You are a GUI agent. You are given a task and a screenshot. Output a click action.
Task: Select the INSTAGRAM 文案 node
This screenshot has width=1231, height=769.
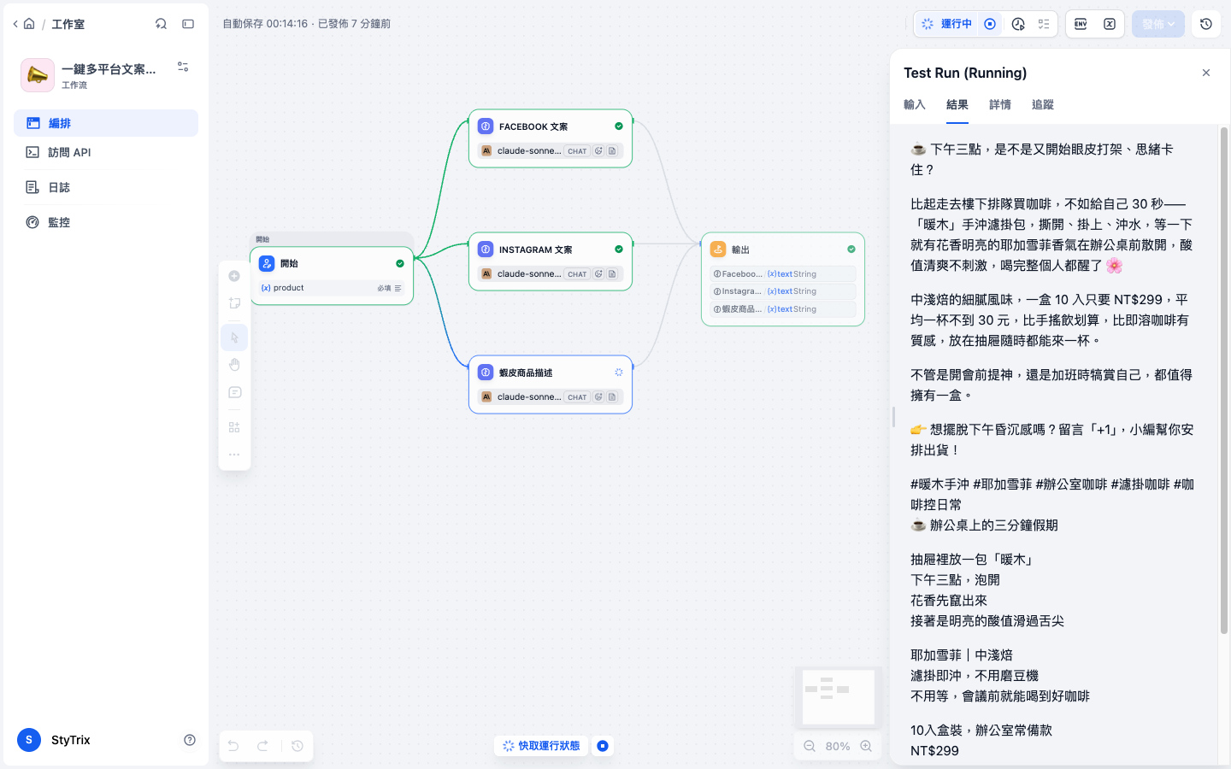pos(551,261)
